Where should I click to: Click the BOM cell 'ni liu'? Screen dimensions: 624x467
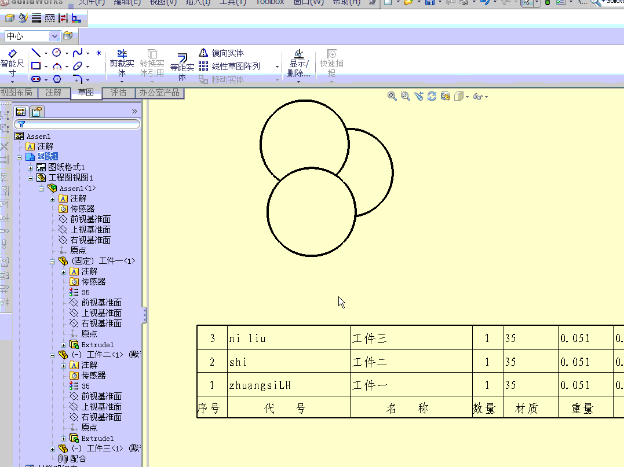(289, 338)
